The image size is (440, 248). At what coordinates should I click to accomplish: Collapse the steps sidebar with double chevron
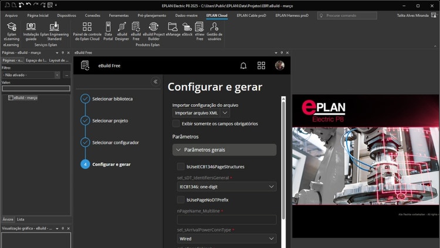click(155, 82)
